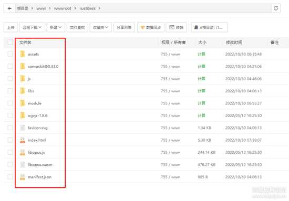
Task: Open the 远程下载 dropdown
Action: click(32, 27)
